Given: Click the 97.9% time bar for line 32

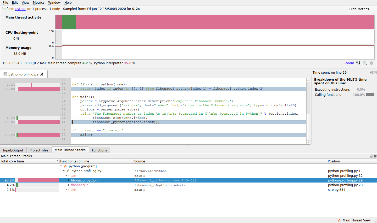Looking at the screenshot, I should click(38, 135).
